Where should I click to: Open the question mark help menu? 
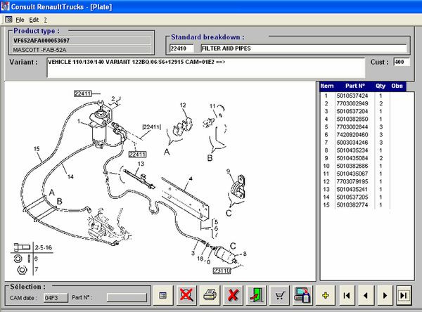(x=45, y=19)
